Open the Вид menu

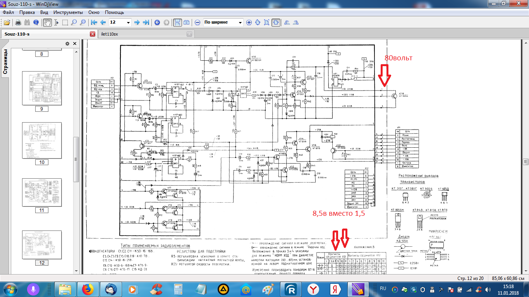pyautogui.click(x=44, y=12)
